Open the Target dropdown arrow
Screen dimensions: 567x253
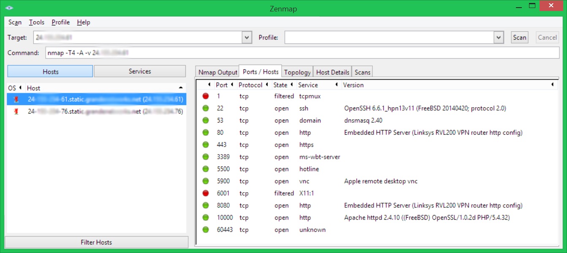(247, 38)
